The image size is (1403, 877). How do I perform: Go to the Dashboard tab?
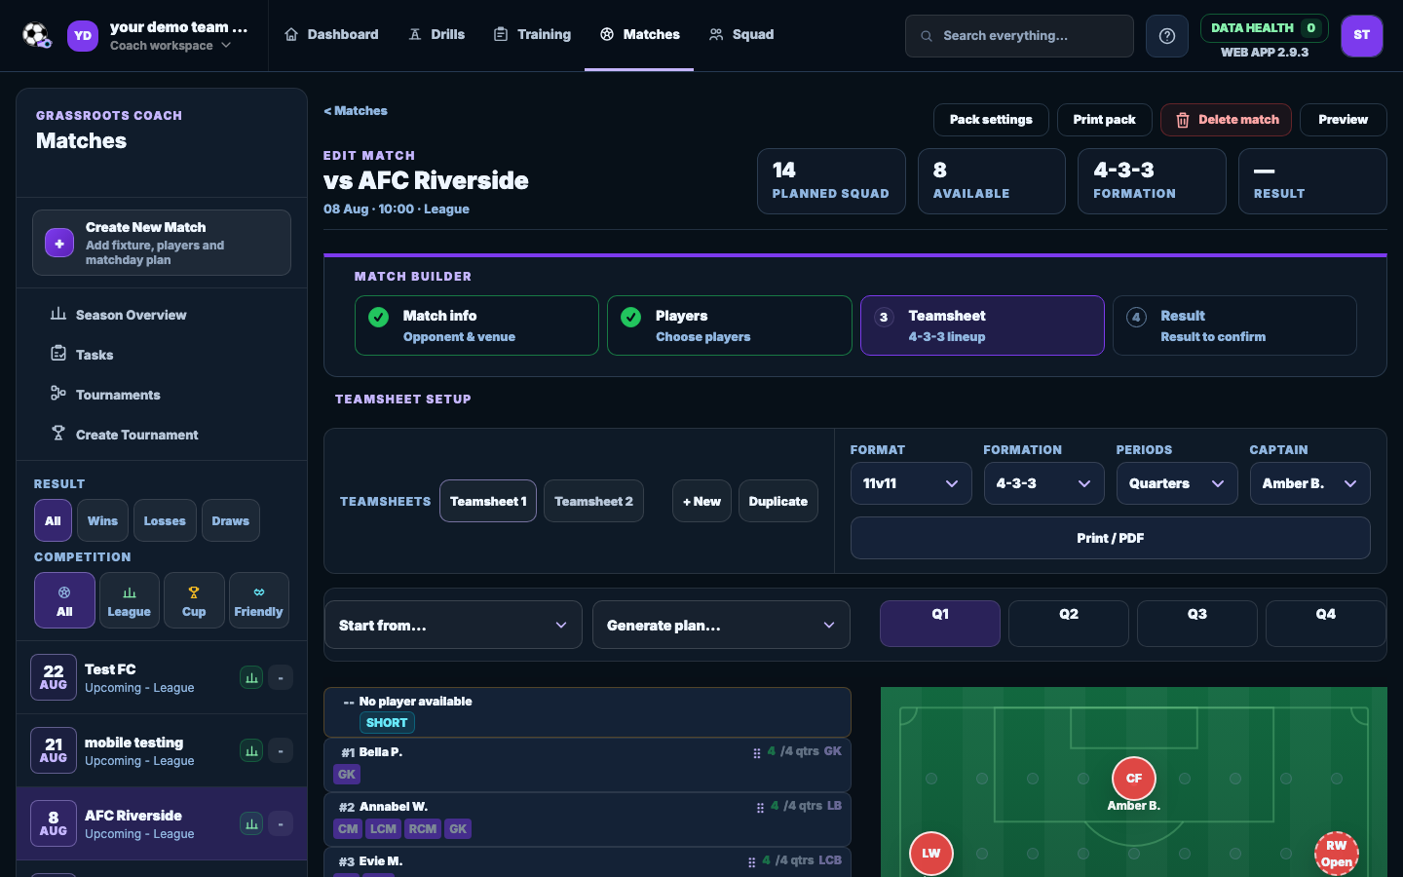331,35
